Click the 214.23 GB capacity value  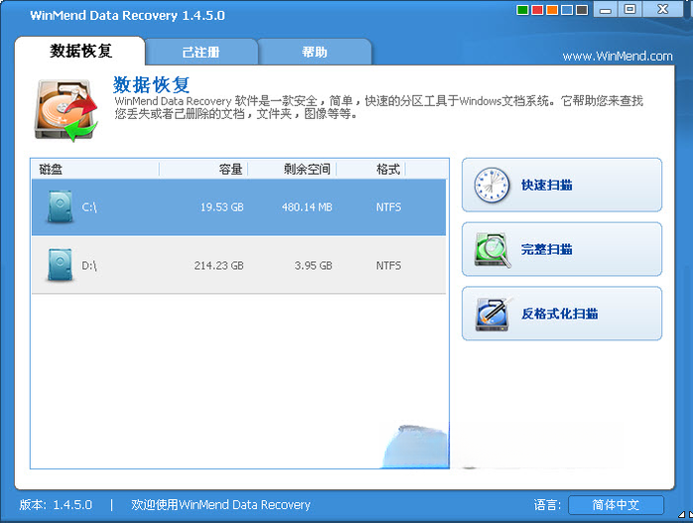pos(218,266)
